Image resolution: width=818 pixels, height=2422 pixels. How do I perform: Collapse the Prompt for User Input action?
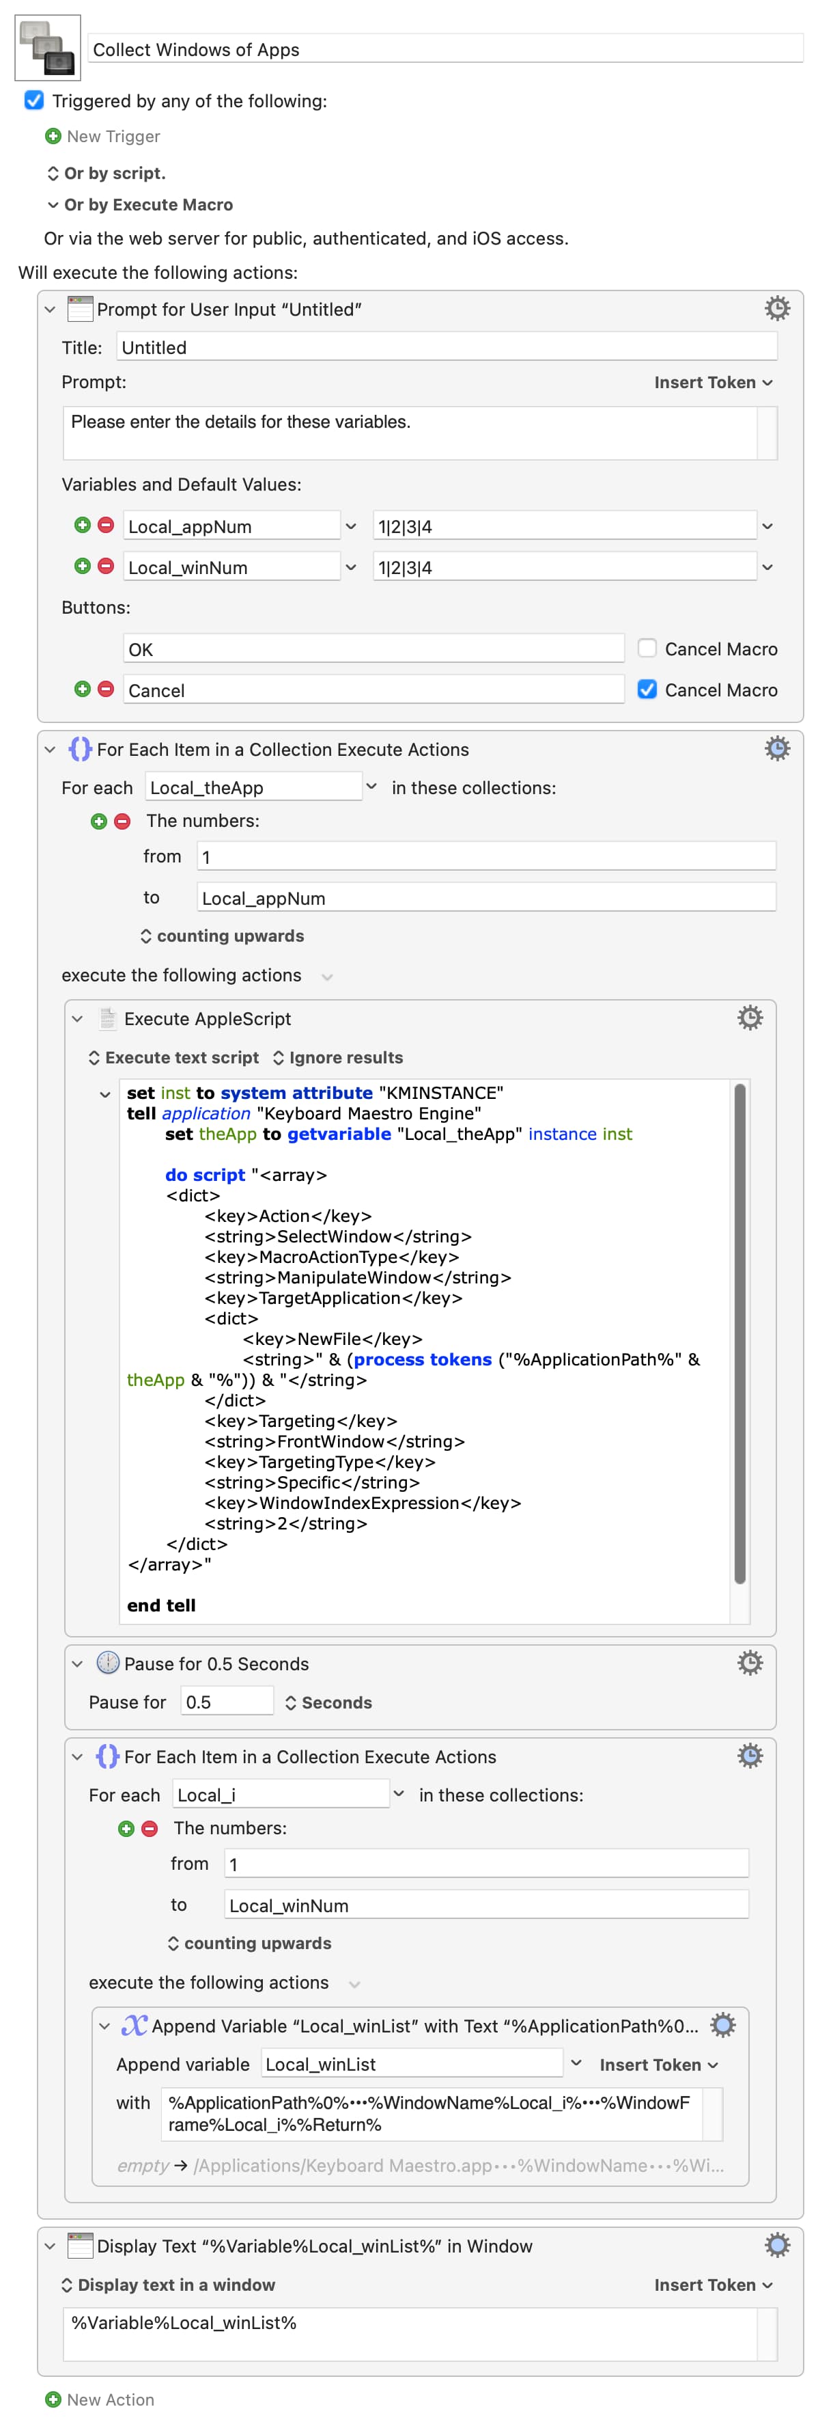[50, 310]
